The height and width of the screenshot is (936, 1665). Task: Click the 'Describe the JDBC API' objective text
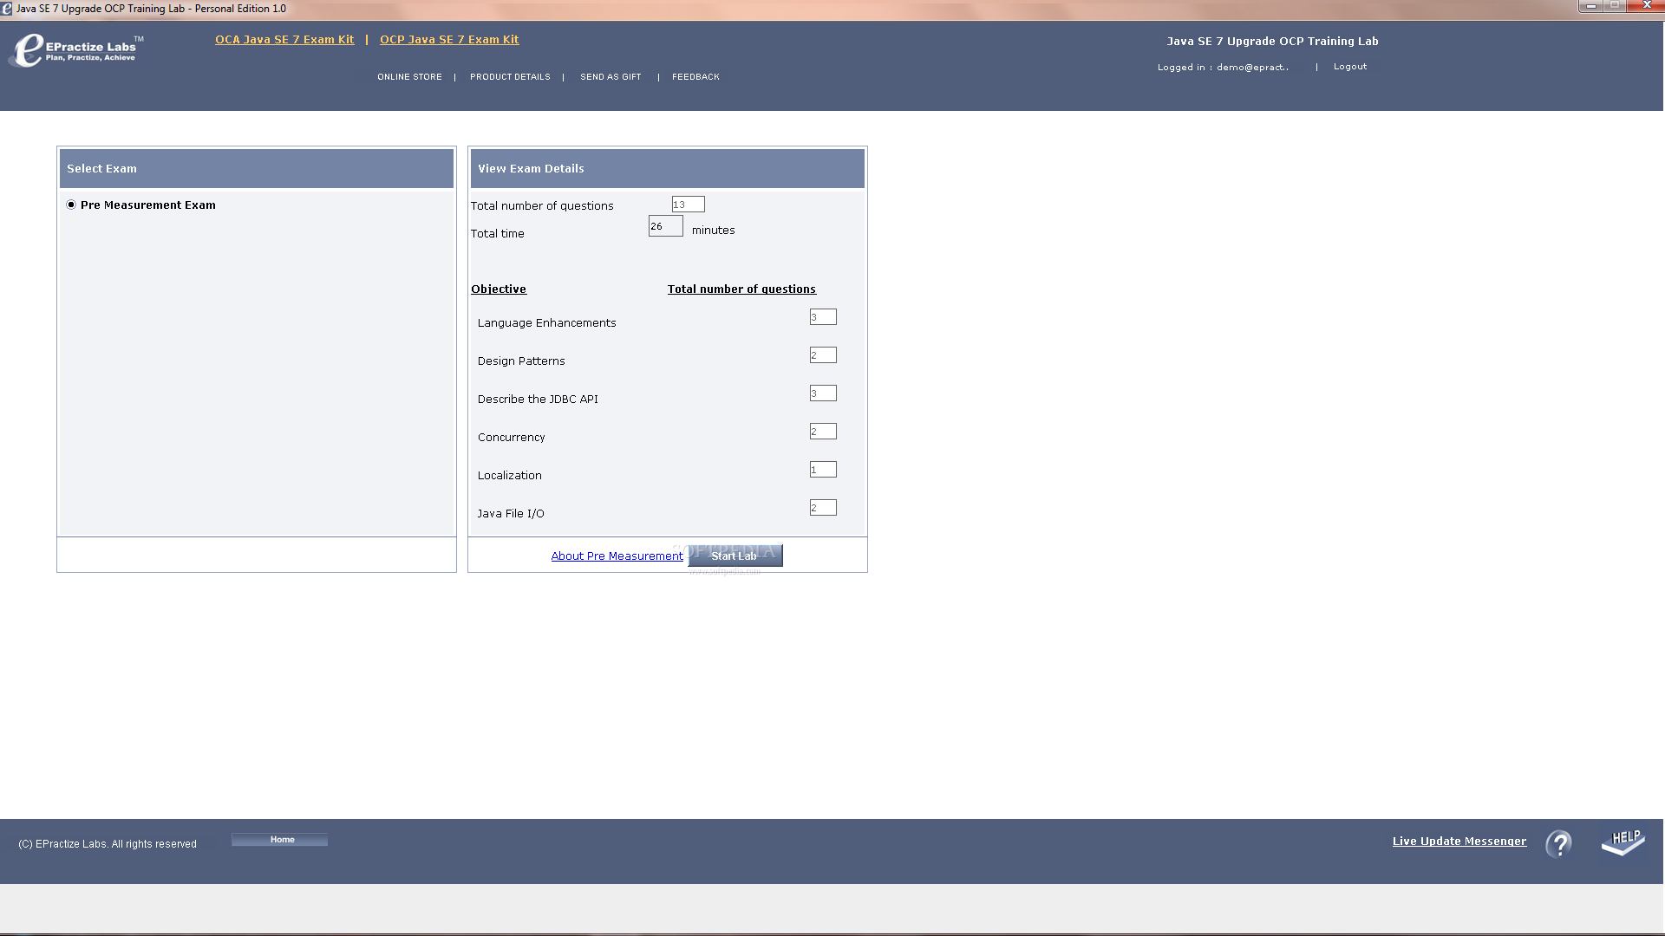coord(538,400)
